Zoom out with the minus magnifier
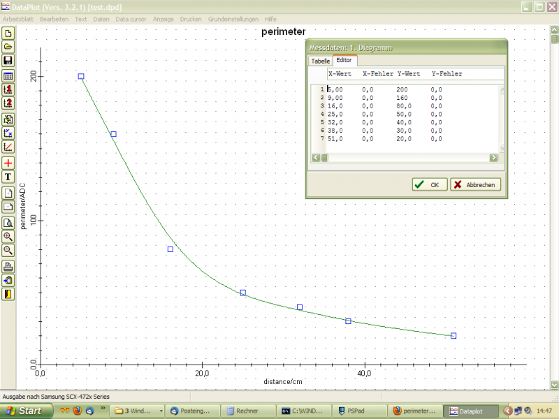 [8, 251]
